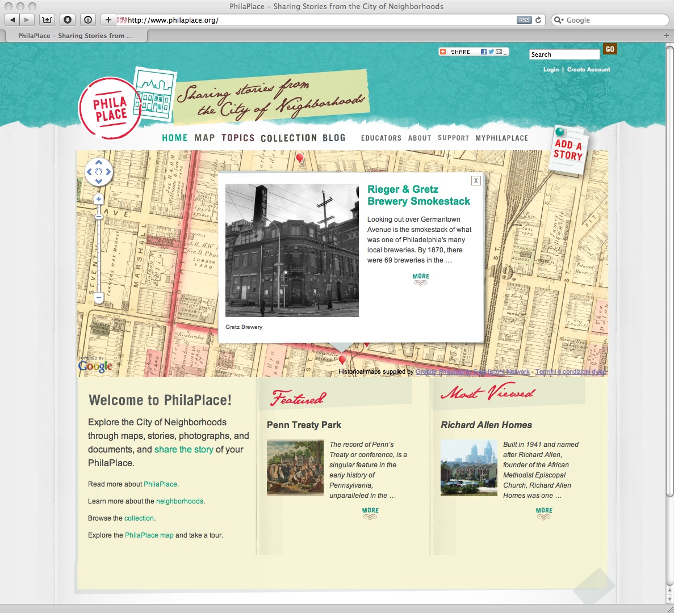Click the PhilaPlace link after 'Read more about'
674x613 pixels.
(160, 484)
